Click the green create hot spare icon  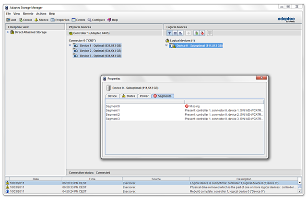click(196, 33)
